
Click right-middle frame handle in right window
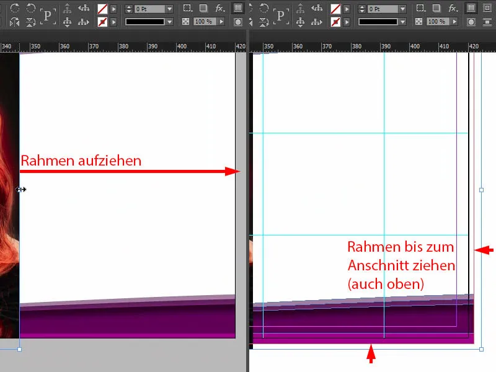click(x=482, y=190)
